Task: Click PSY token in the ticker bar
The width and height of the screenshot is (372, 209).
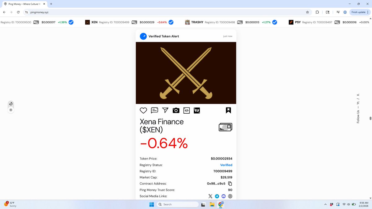Action: [298, 22]
